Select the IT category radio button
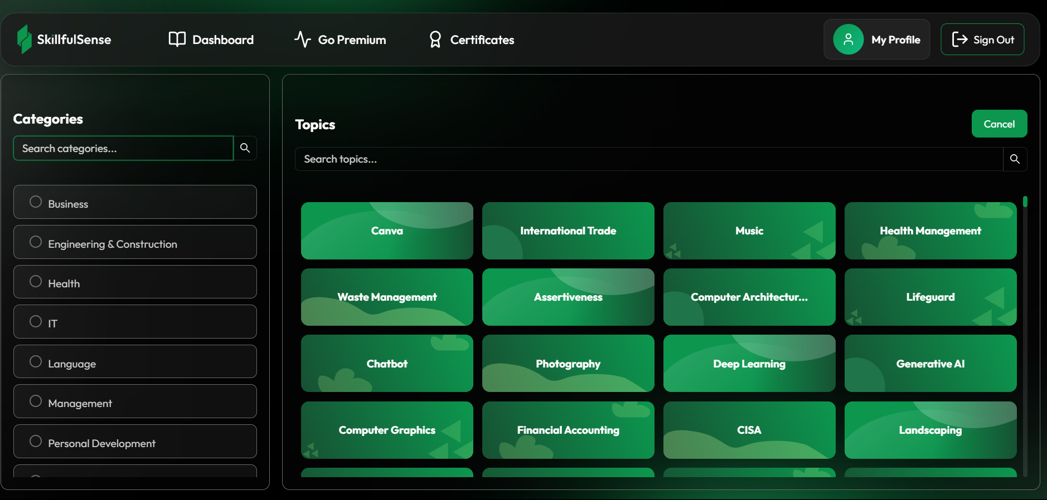Screen dimensions: 1047x500 tap(36, 321)
